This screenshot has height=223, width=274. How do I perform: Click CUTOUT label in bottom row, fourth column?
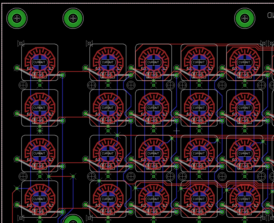[199, 199]
